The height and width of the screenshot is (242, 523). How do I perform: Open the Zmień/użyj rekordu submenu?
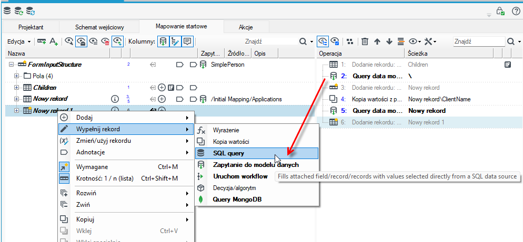click(126, 141)
